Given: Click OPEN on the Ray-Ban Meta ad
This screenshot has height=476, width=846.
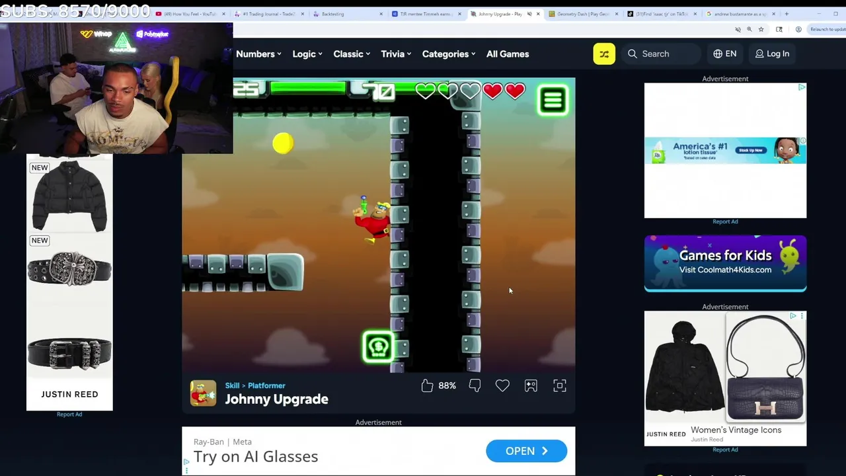Looking at the screenshot, I should pos(526,451).
